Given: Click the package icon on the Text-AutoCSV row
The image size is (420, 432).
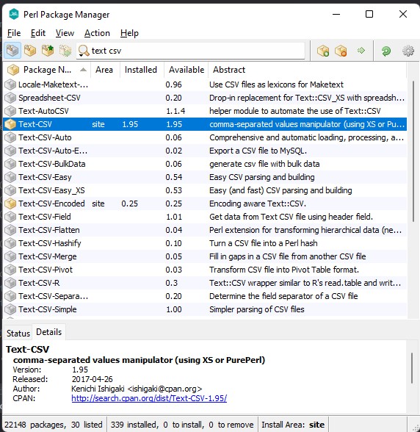Looking at the screenshot, I should [10, 111].
